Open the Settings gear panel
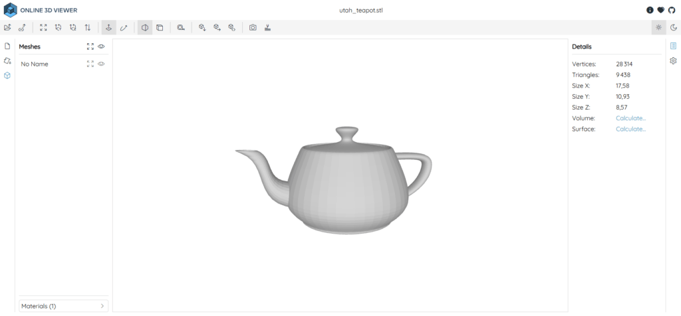Viewport: 681px width, 316px height. (673, 60)
